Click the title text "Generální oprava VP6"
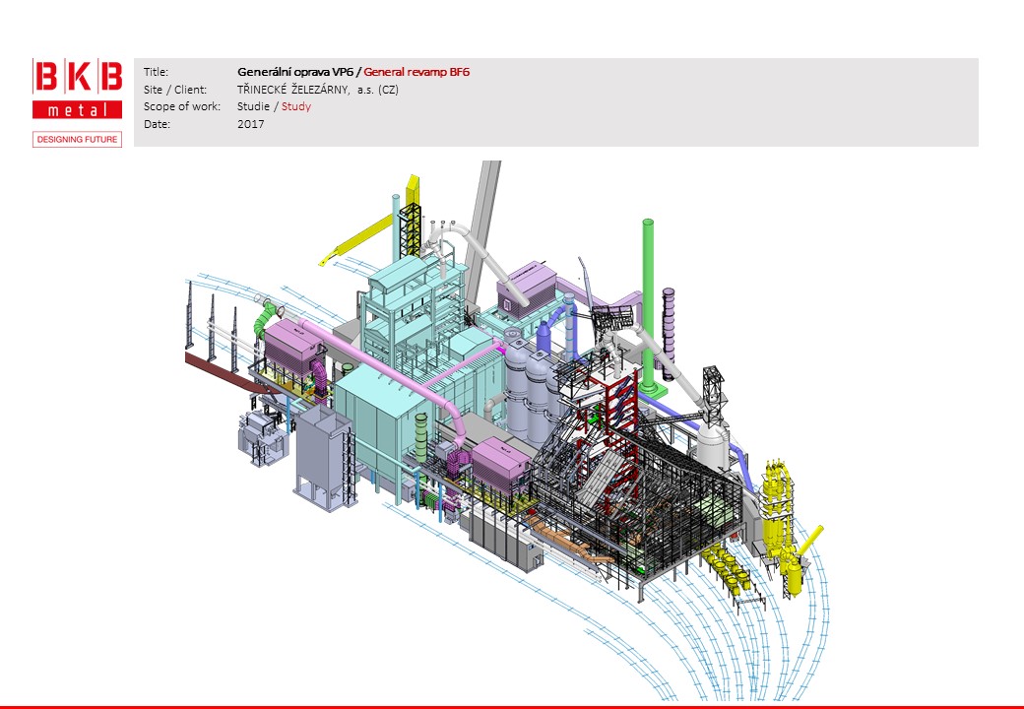Viewport: 1024px width, 709px height. (x=294, y=72)
